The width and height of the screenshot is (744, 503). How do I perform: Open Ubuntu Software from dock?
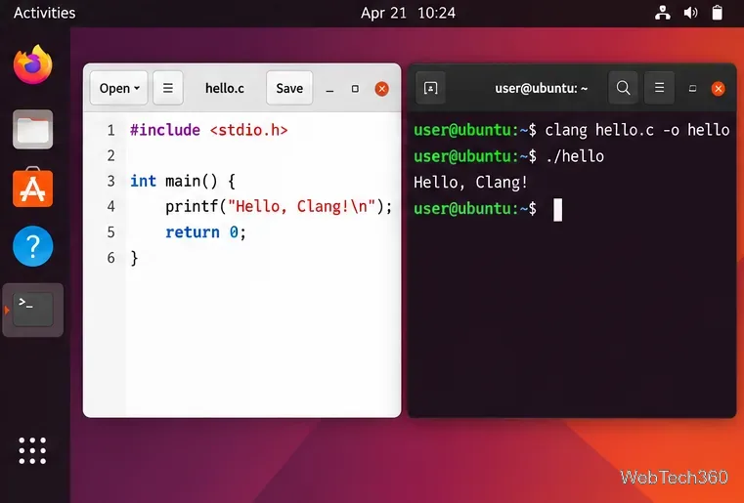click(32, 188)
